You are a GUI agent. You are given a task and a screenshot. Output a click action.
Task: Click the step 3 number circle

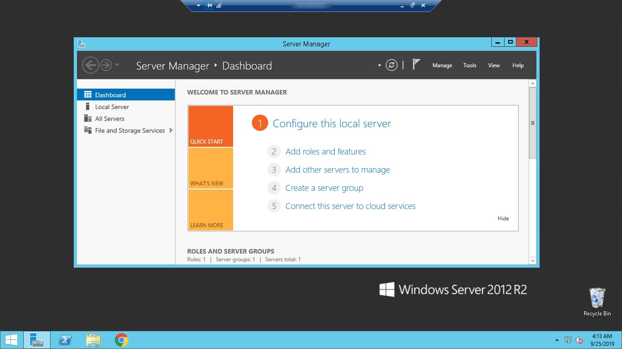pos(274,170)
